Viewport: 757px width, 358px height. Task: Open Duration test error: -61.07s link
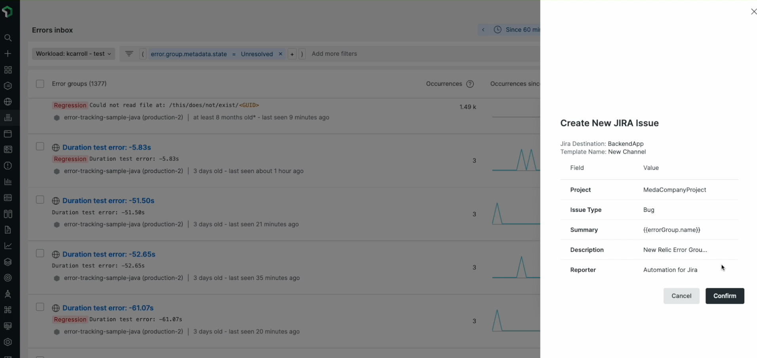[x=108, y=308]
